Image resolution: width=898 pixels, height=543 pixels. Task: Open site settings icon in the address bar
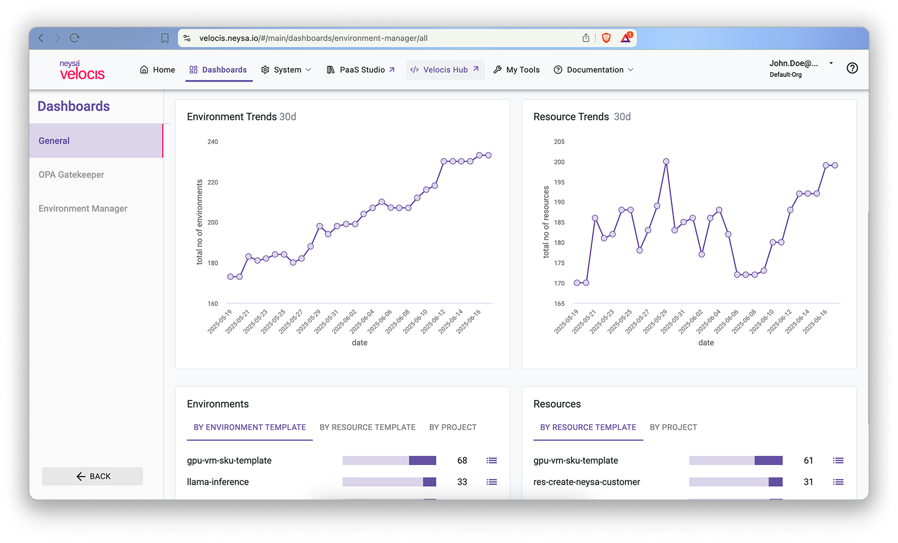point(187,38)
